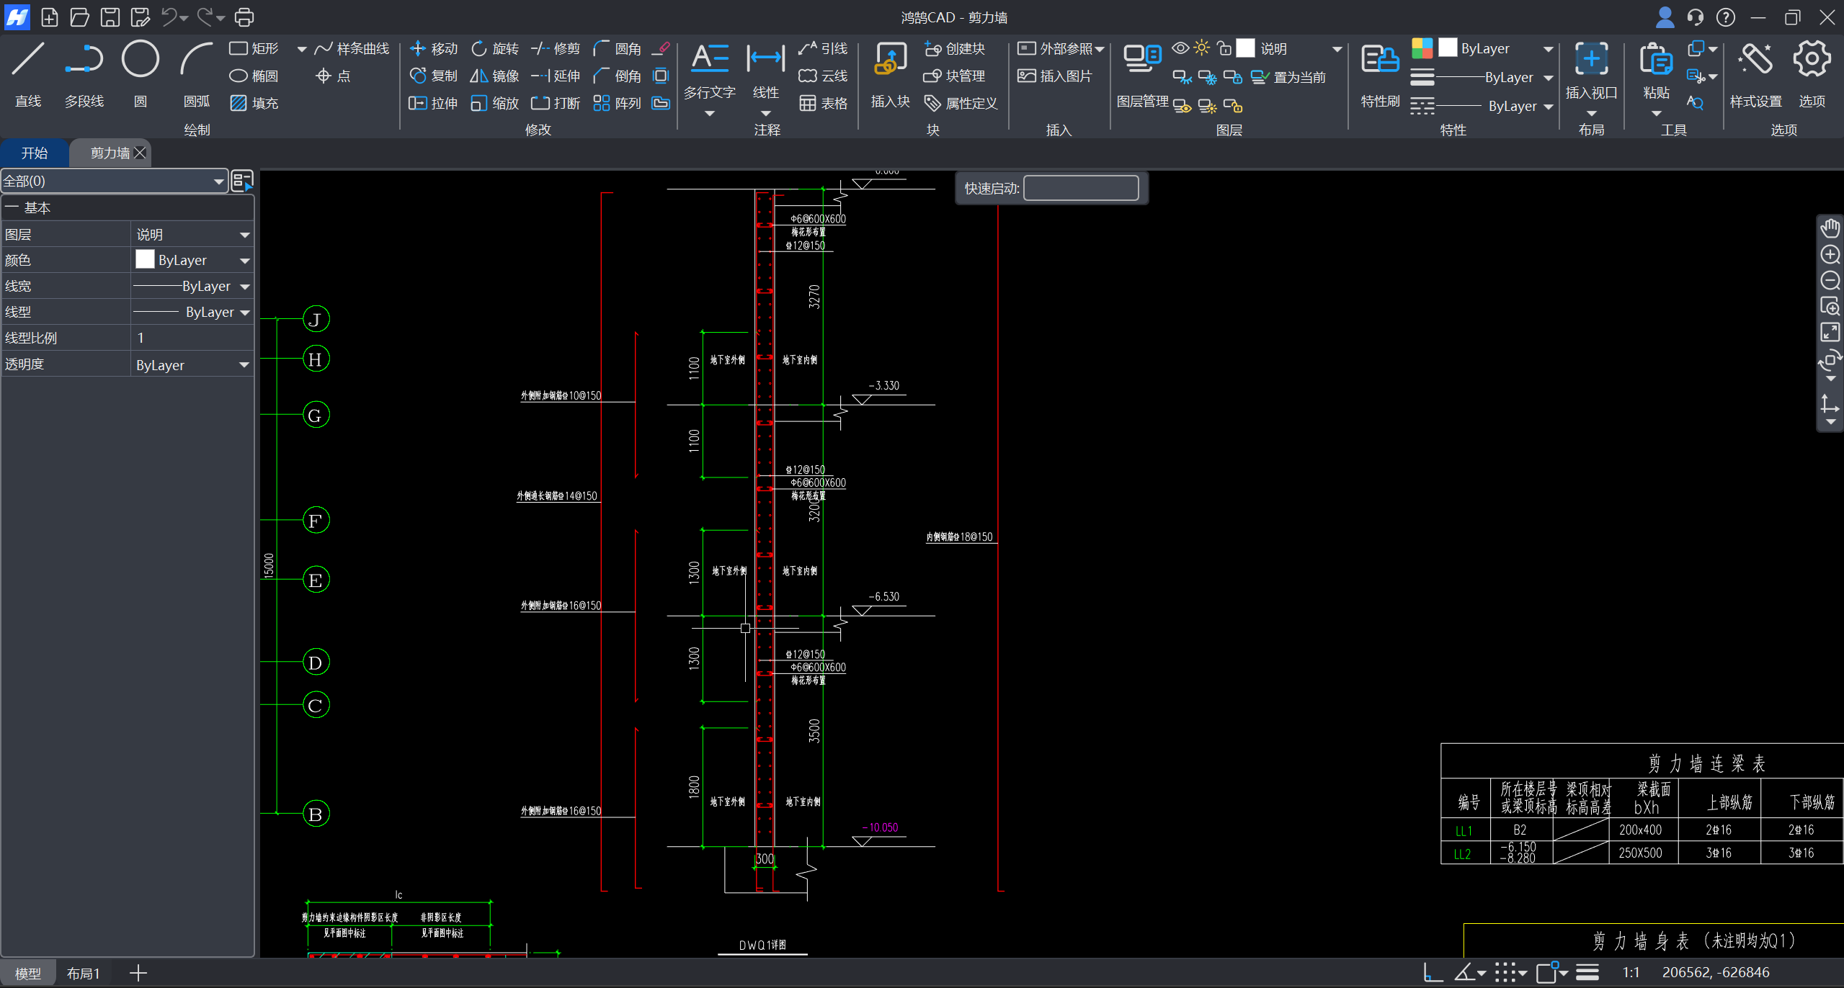The image size is (1844, 988).
Task: Switch to the 布局1 layout tab
Action: pyautogui.click(x=83, y=974)
